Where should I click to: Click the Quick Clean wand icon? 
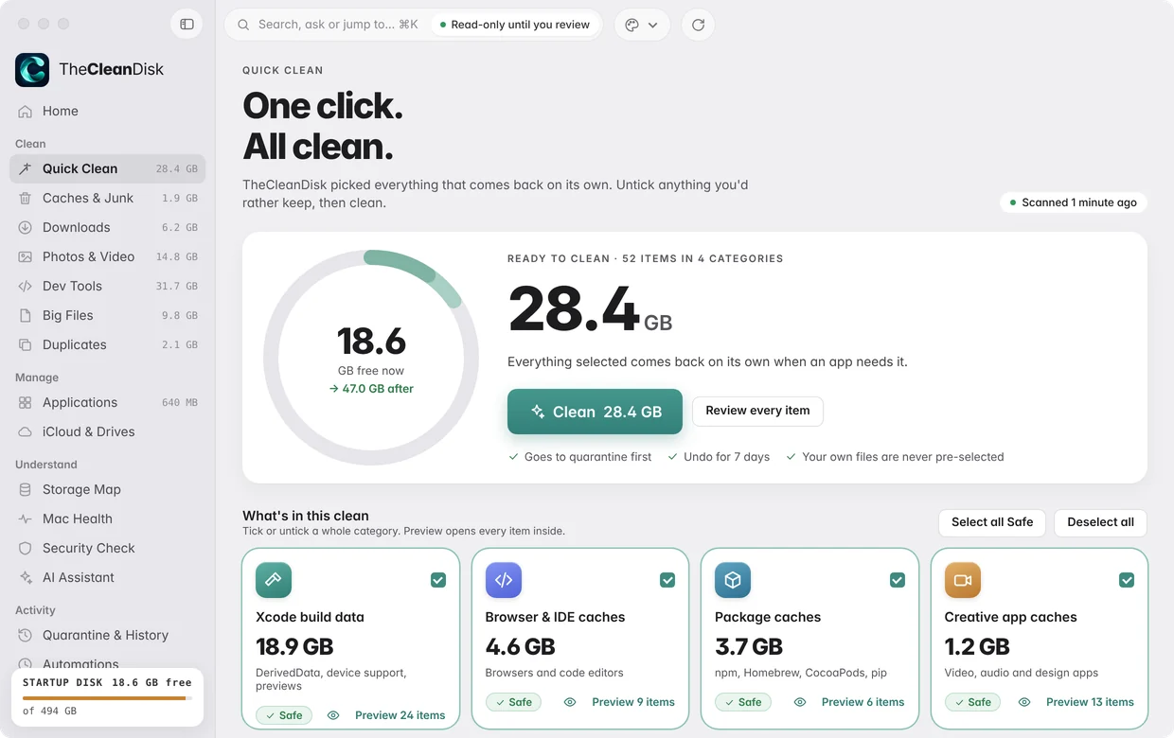pos(26,168)
